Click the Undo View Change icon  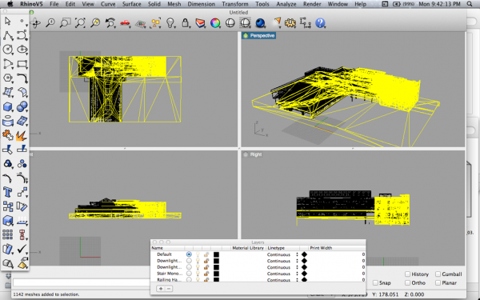pyautogui.click(x=110, y=23)
